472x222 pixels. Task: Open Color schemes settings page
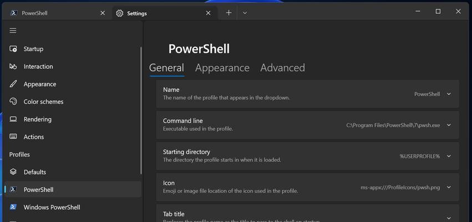coord(73,102)
